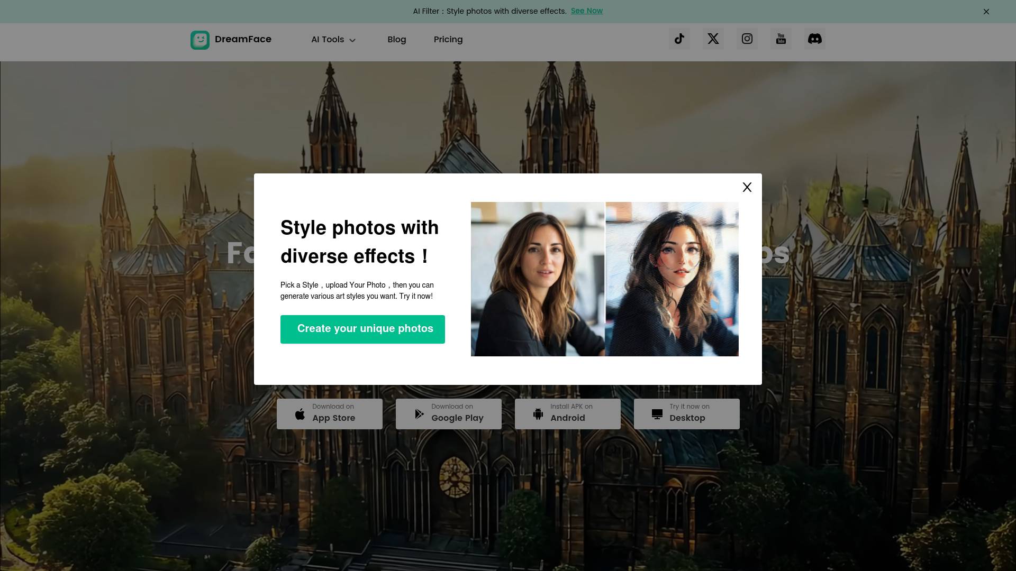This screenshot has width=1016, height=571.
Task: Go to the Blog page
Action: (x=397, y=40)
